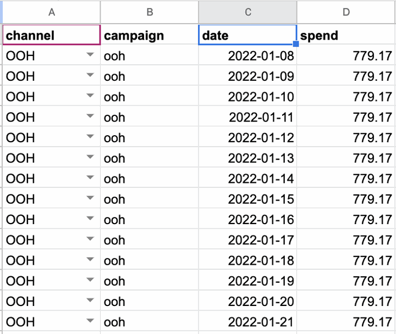
Task: Select campaign cell ooh in 2022-01-17 row
Action: click(150, 240)
